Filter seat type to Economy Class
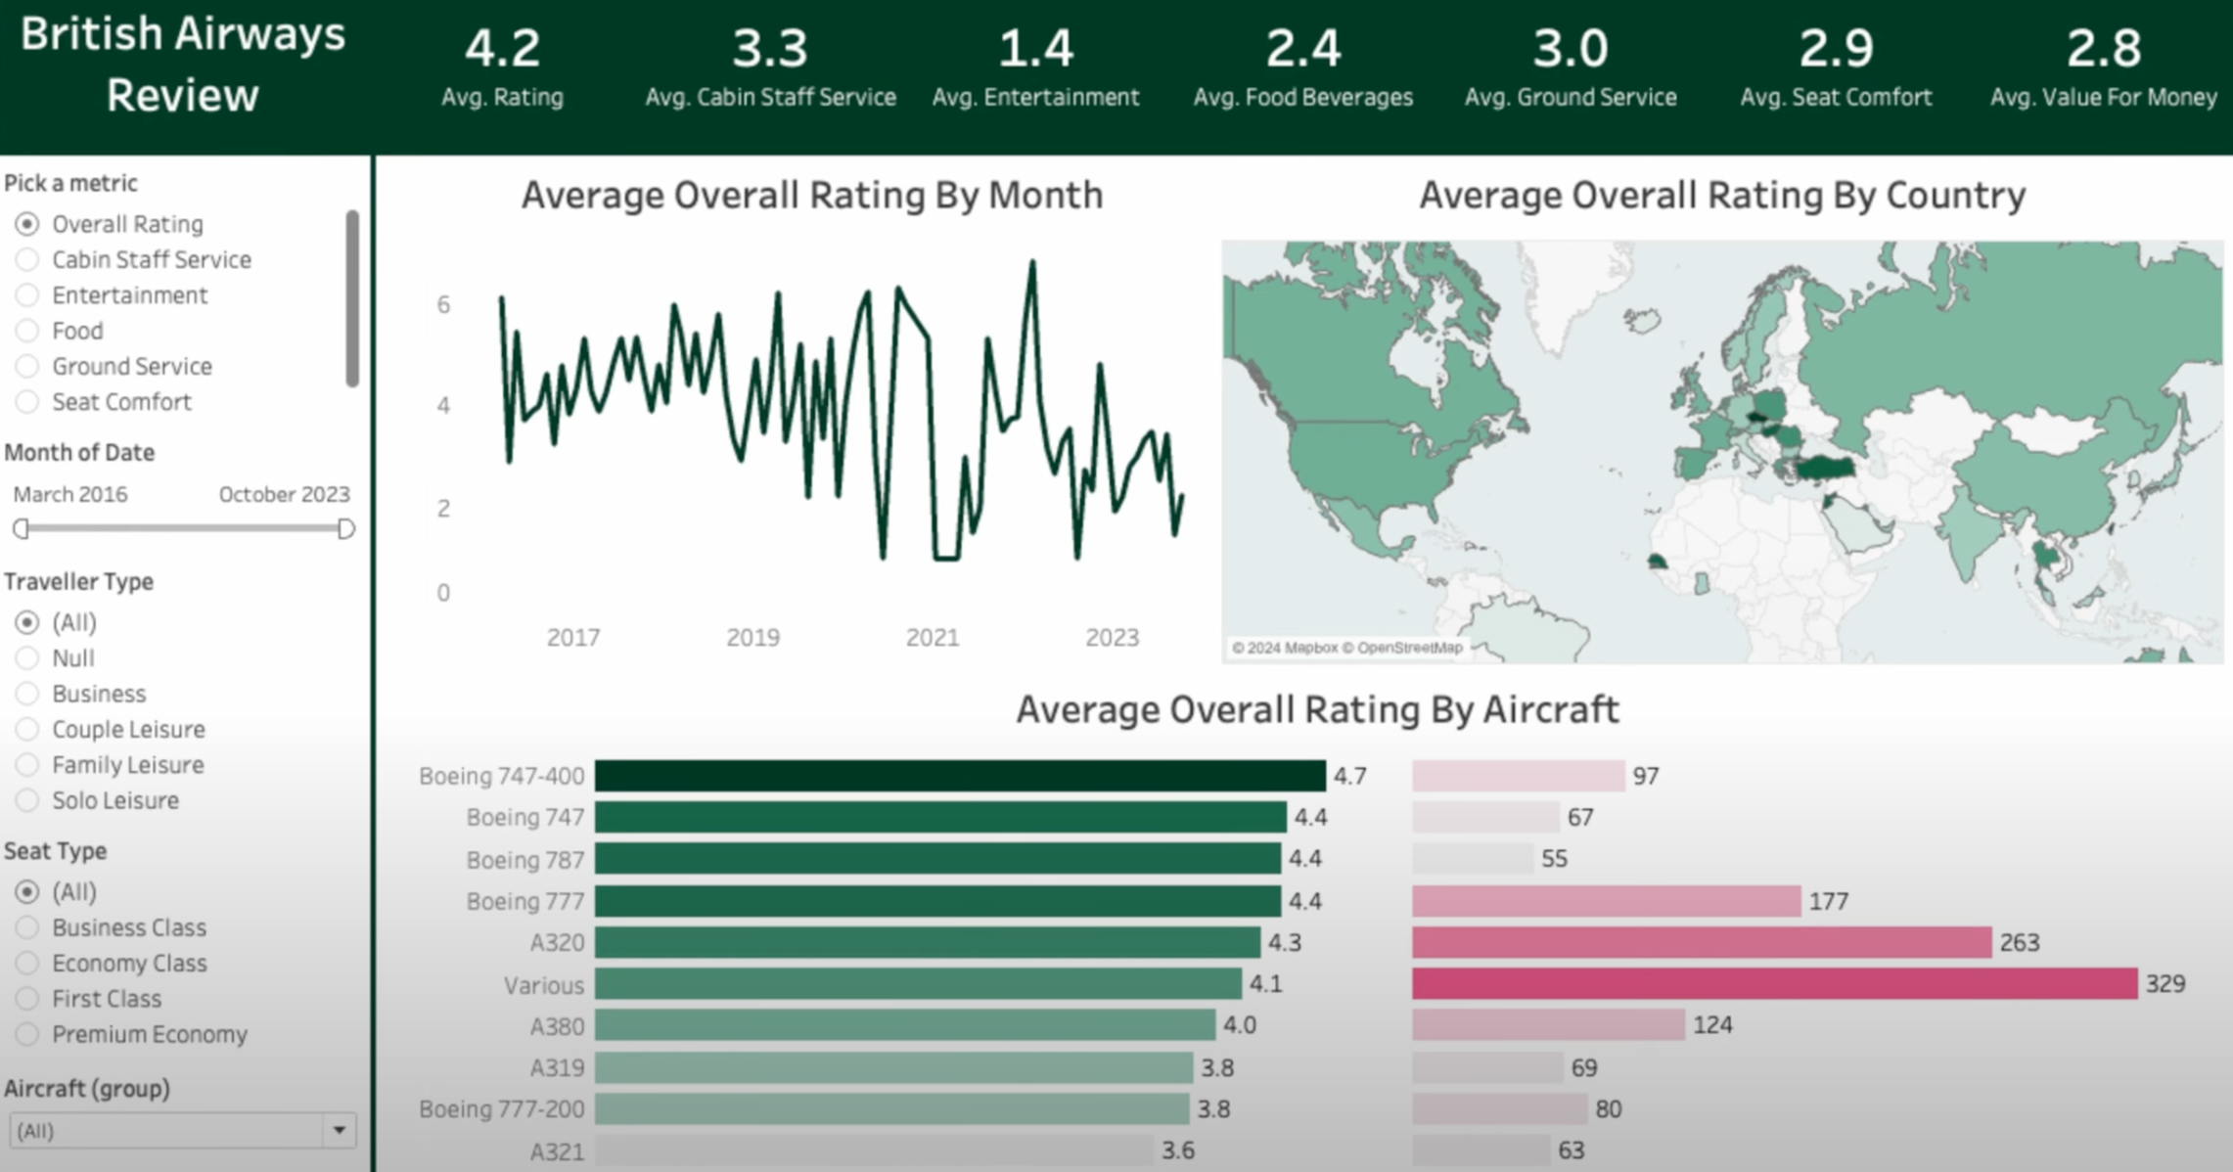The height and width of the screenshot is (1172, 2233). (x=27, y=963)
